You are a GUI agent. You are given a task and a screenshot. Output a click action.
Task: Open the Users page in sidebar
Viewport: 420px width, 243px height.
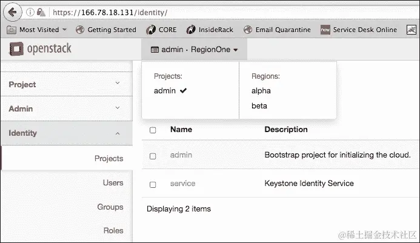pyautogui.click(x=113, y=183)
